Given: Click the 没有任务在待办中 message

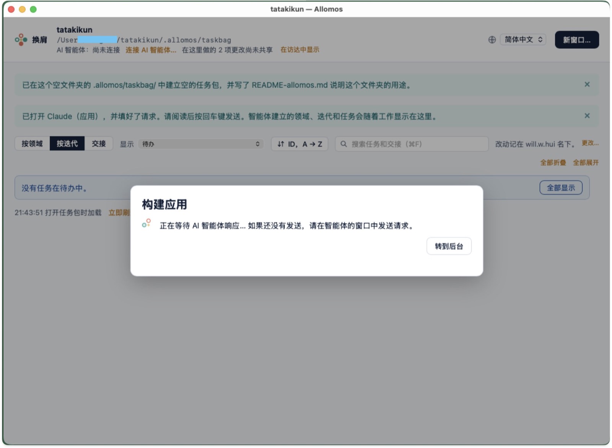Looking at the screenshot, I should (54, 188).
